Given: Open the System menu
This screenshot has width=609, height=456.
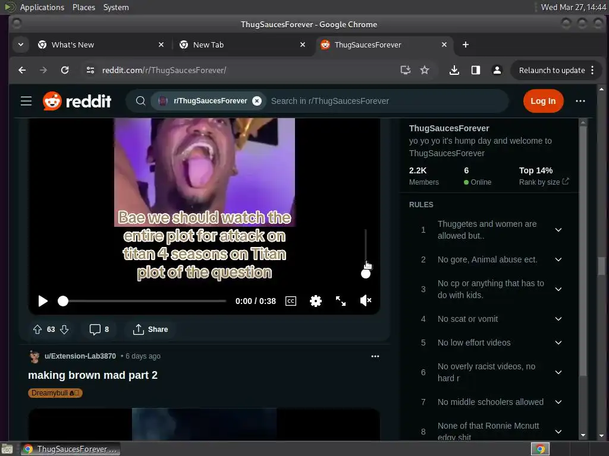Looking at the screenshot, I should click(x=116, y=7).
